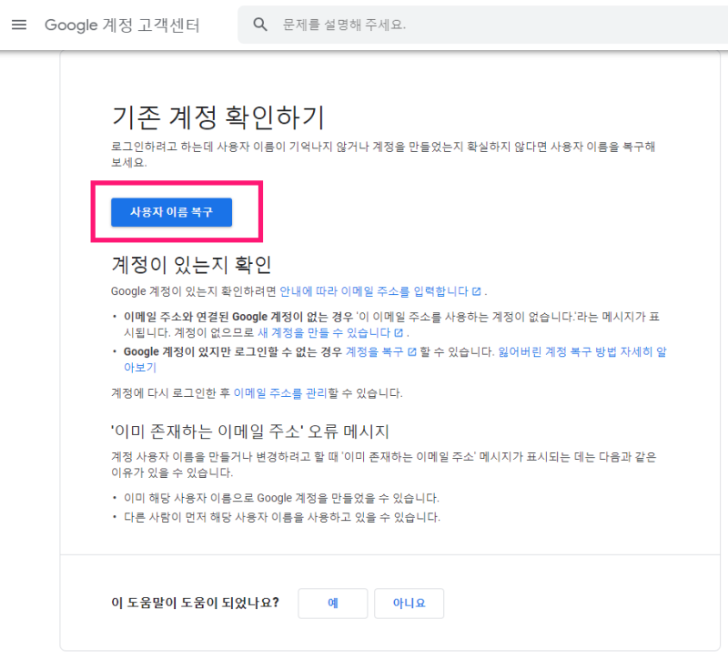Open the 안내에 따라 이메일 주소를 입력합니다 link
728x660 pixels.
click(x=374, y=291)
